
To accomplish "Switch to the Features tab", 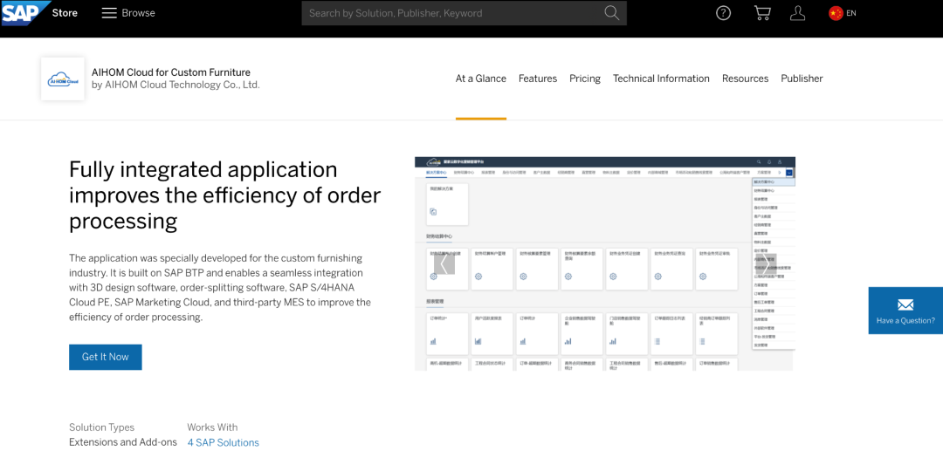I will click(538, 79).
